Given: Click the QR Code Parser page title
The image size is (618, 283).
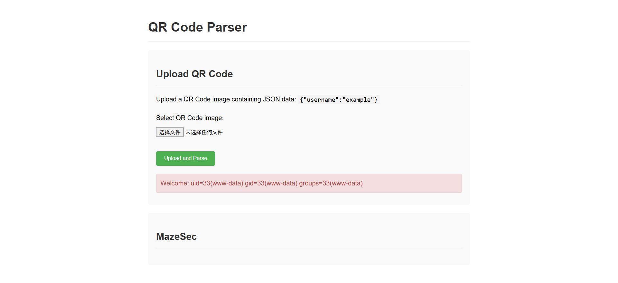Looking at the screenshot, I should [x=197, y=27].
